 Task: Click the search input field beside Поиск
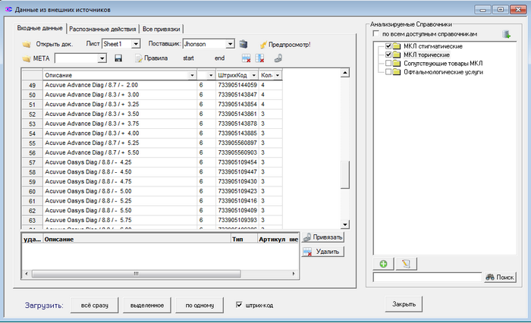click(x=427, y=278)
